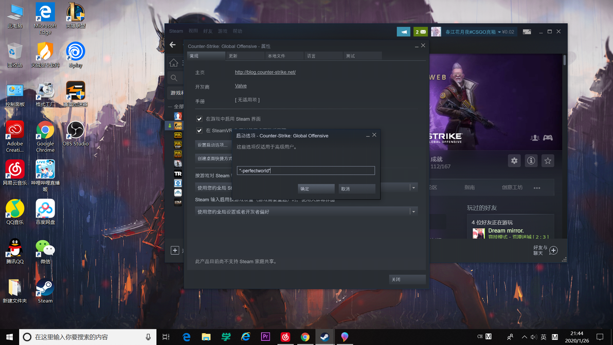The width and height of the screenshot is (613, 345).
Task: Select the 常规 tab
Action: coord(206,56)
